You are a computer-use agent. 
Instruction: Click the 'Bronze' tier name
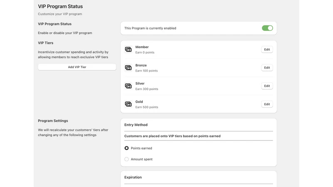[x=141, y=65]
